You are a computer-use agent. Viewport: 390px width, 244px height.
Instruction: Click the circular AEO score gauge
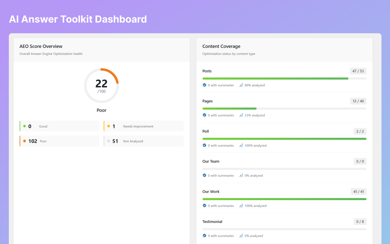pyautogui.click(x=101, y=86)
